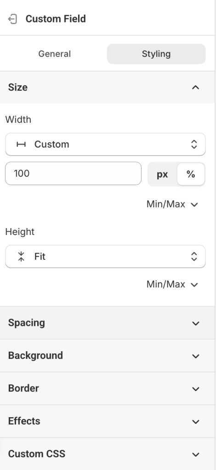The image size is (216, 470).
Task: Click the Fit height arrows icon
Action: (x=21, y=257)
